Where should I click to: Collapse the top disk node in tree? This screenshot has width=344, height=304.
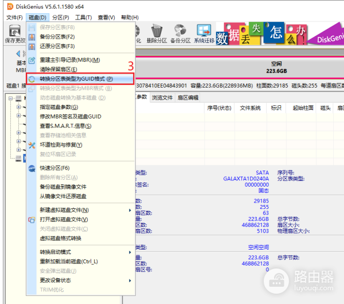click(x=11, y=98)
